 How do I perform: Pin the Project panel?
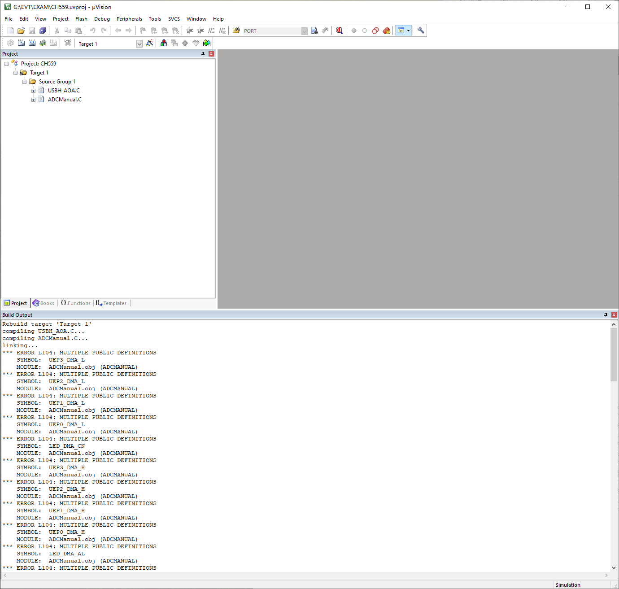pos(203,54)
